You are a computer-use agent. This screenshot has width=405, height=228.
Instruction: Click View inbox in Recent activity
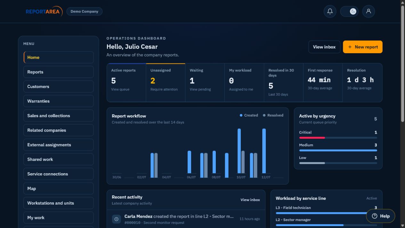coord(250,200)
